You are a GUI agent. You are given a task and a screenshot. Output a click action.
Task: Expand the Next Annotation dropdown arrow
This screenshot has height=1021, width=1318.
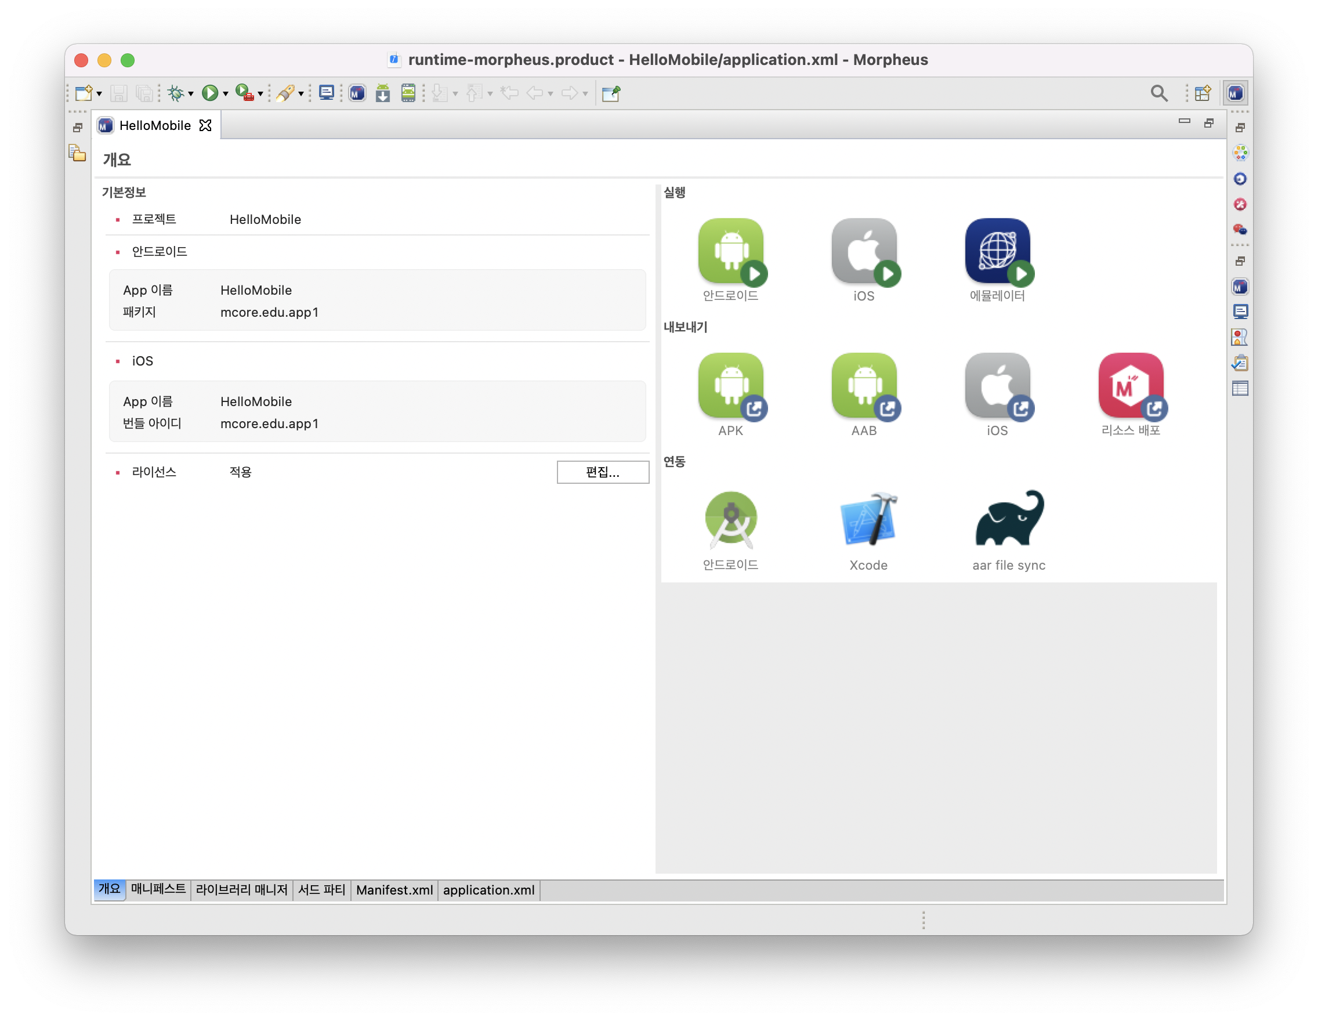(x=455, y=94)
